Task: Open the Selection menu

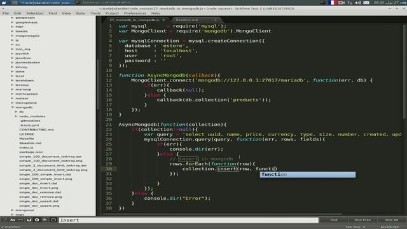Action: 35,13
